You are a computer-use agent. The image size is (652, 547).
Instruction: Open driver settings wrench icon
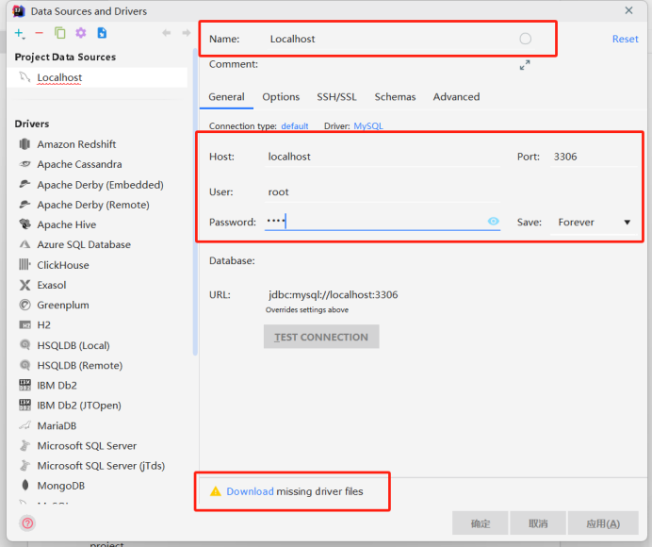tap(81, 33)
